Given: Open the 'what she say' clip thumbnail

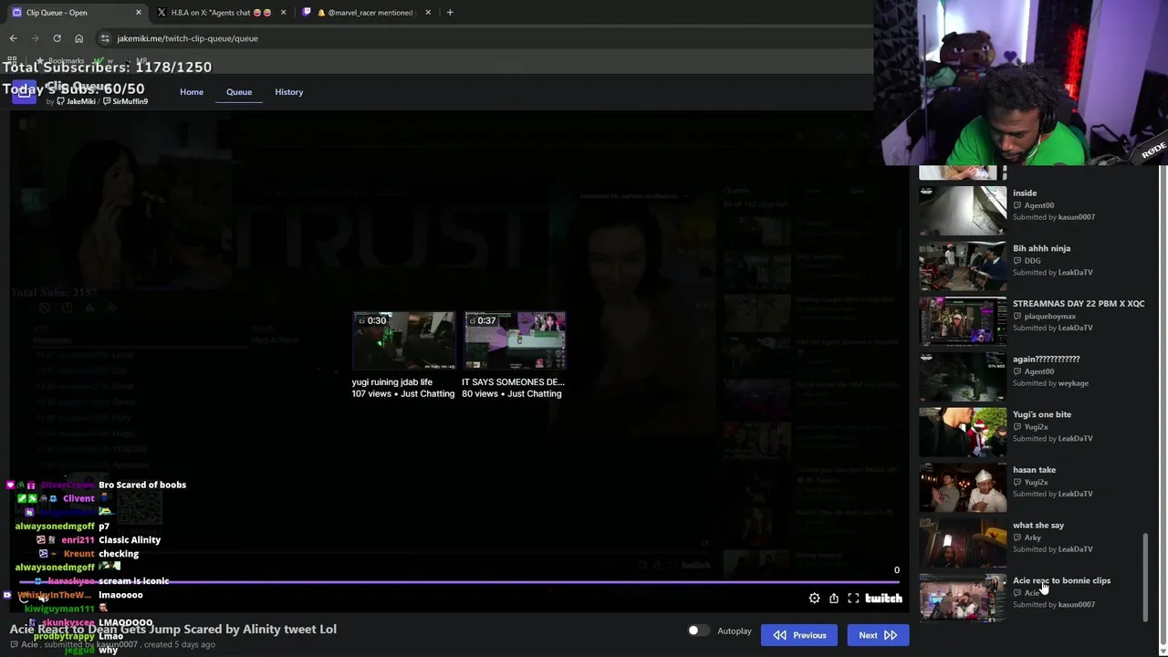Looking at the screenshot, I should point(963,543).
